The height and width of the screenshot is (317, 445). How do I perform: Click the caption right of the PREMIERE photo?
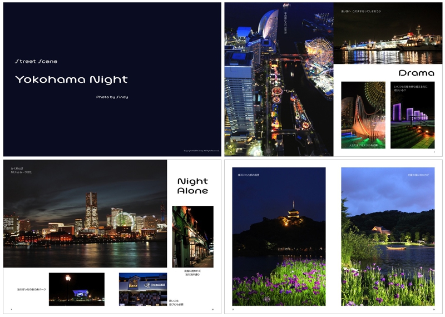(x=176, y=303)
